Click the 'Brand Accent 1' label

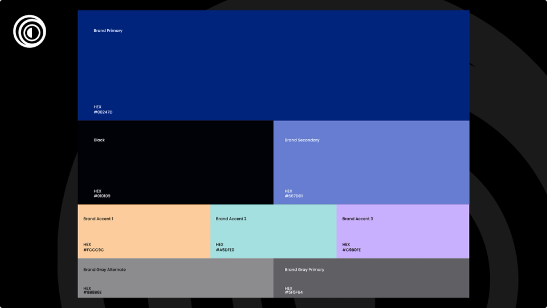pos(98,219)
